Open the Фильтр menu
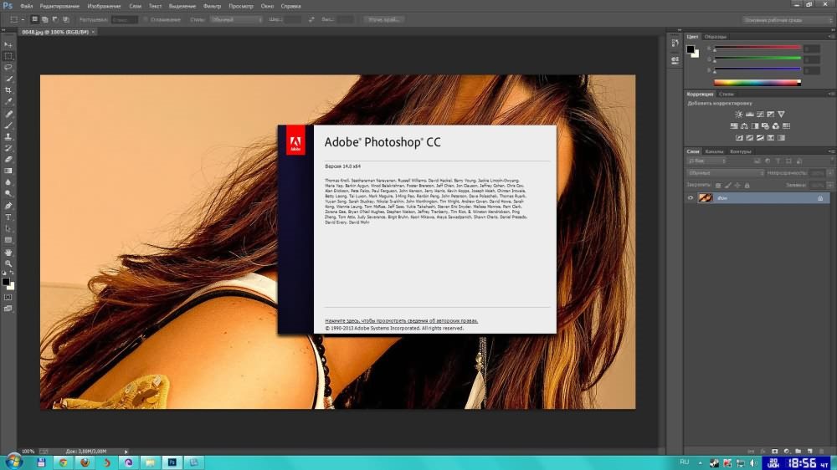Viewport: 837px width, 470px height. [x=212, y=6]
